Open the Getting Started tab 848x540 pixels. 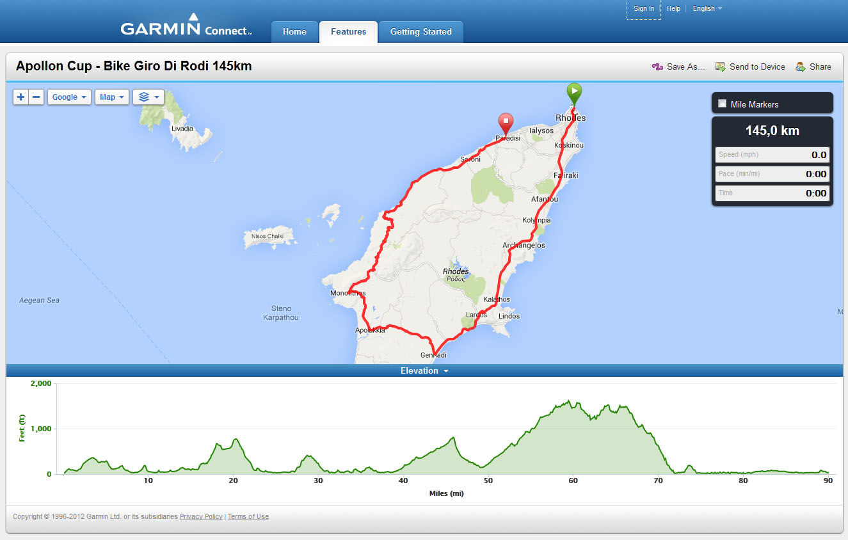click(x=420, y=32)
